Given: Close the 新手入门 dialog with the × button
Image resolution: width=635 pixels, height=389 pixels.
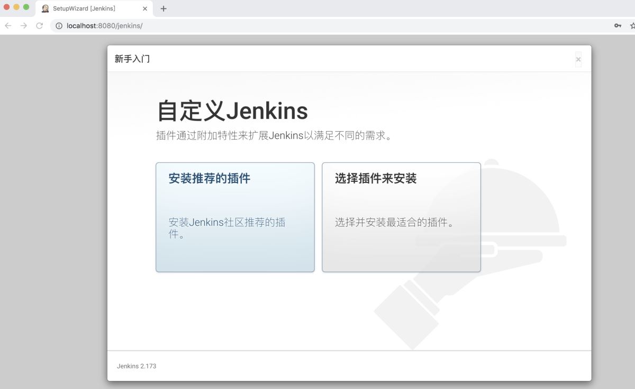Looking at the screenshot, I should 578,59.
